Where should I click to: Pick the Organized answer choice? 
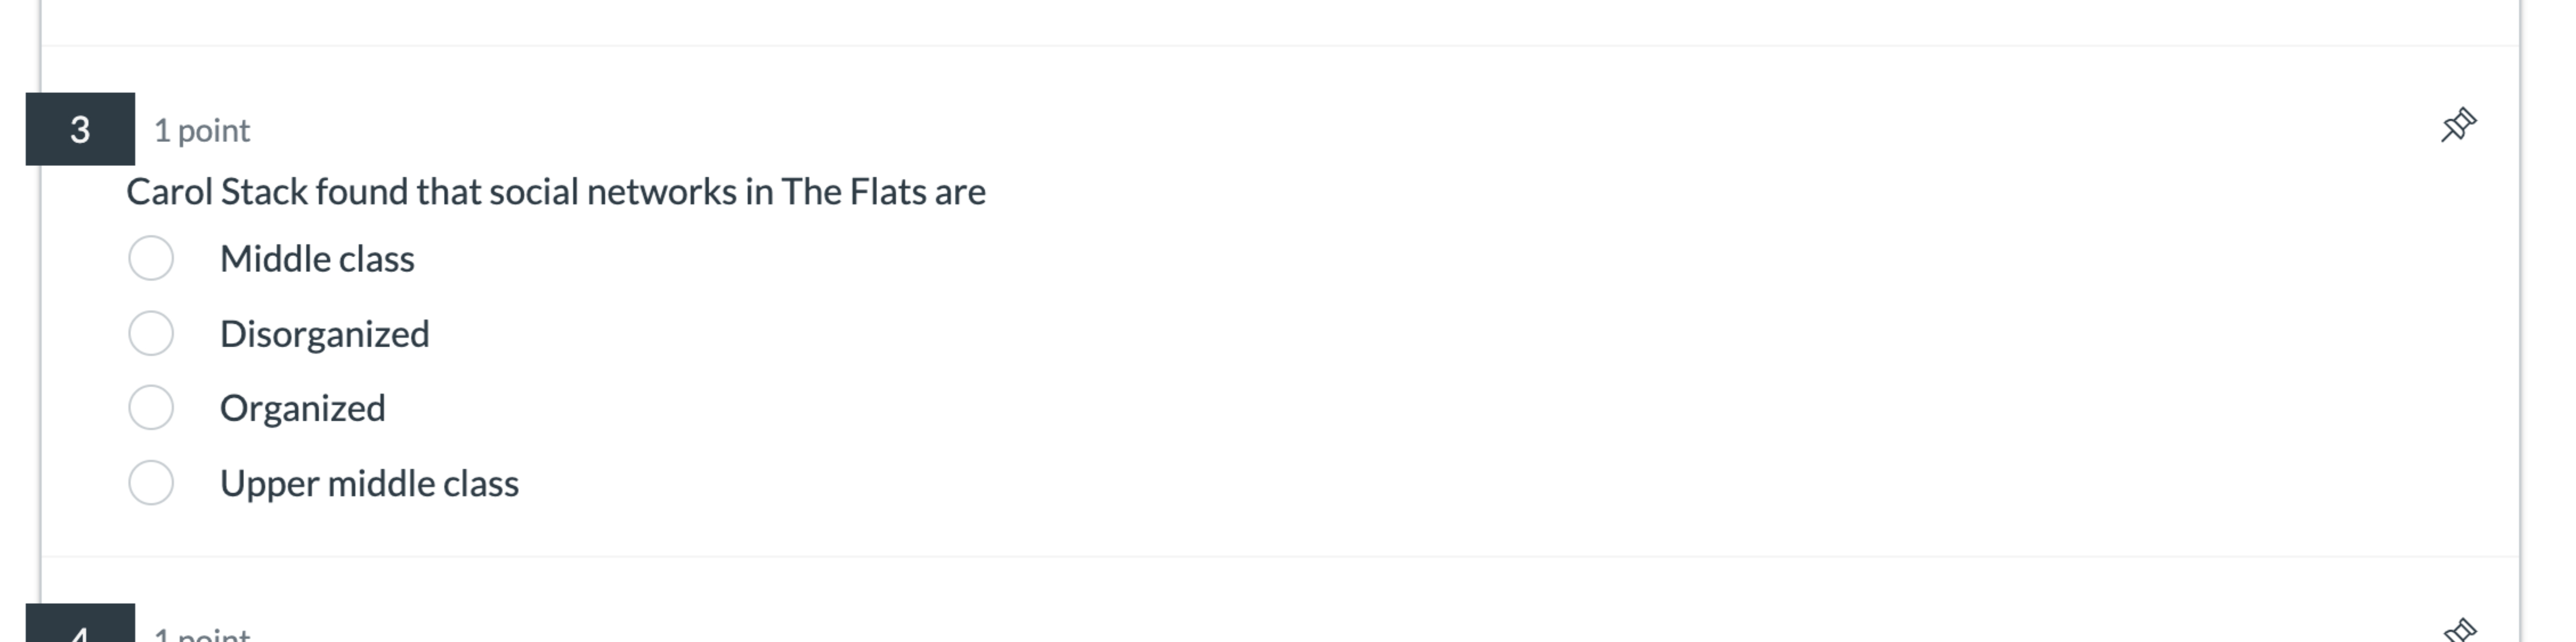tap(151, 407)
